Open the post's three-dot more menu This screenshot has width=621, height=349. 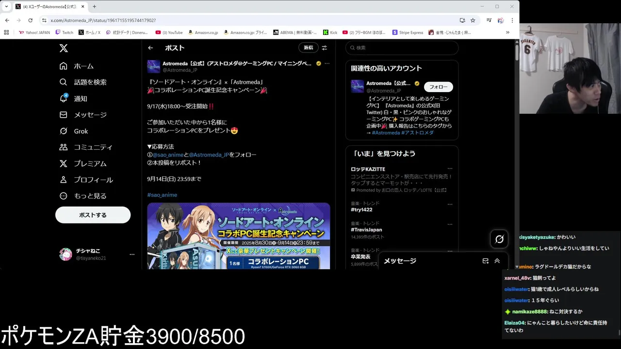coord(327,63)
